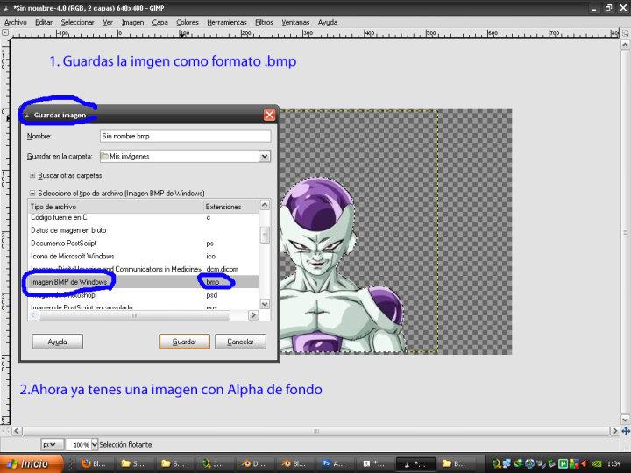Switch to the Blender D... taskbar item
This screenshot has height=473, width=631.
[254, 463]
